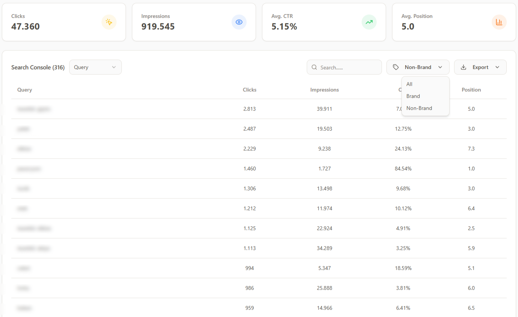Select the row with 84.54% CTR
The image size is (518, 317).
(x=404, y=169)
